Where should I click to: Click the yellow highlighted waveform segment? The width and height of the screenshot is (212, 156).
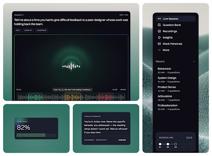(x=73, y=97)
